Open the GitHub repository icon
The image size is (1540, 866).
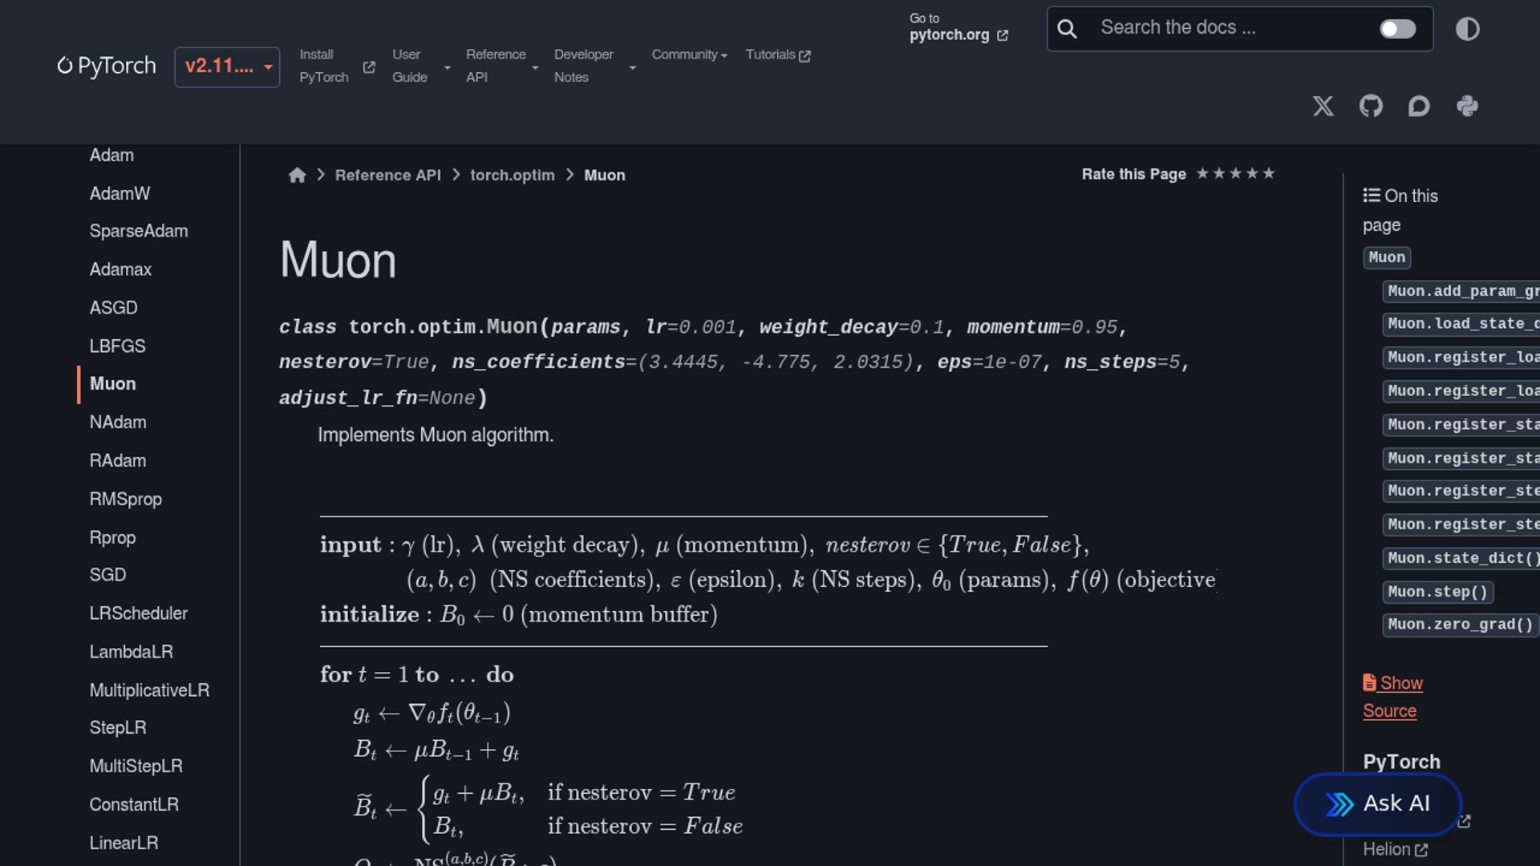coord(1371,106)
